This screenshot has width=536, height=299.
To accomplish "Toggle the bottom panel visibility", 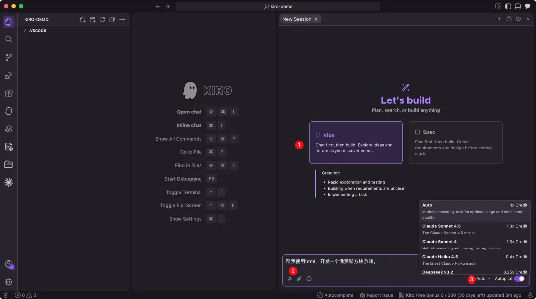I will coord(518,6).
